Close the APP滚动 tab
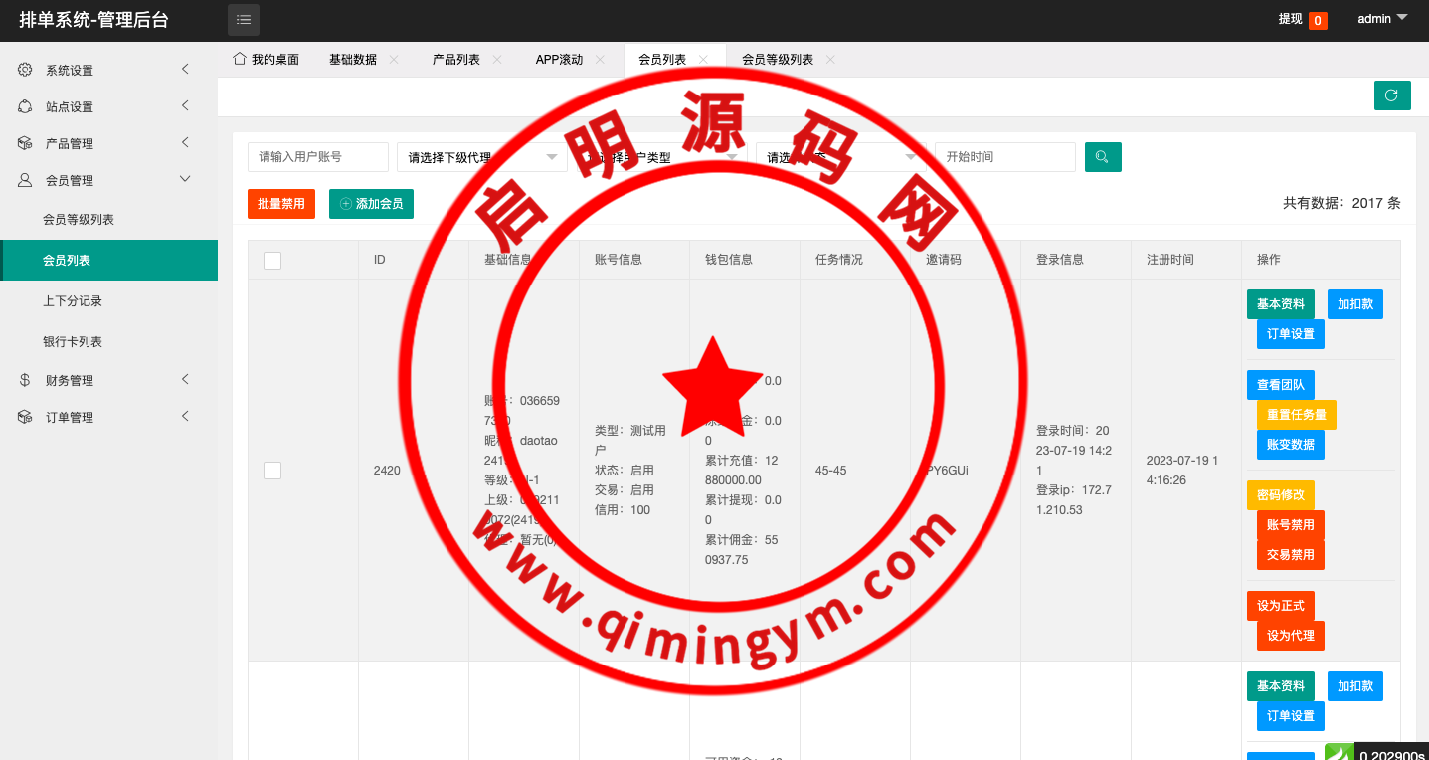Screen dimensions: 1429x760 (x=600, y=60)
